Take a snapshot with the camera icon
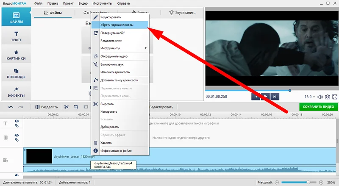The height and width of the screenshot is (186, 339). [x=328, y=97]
